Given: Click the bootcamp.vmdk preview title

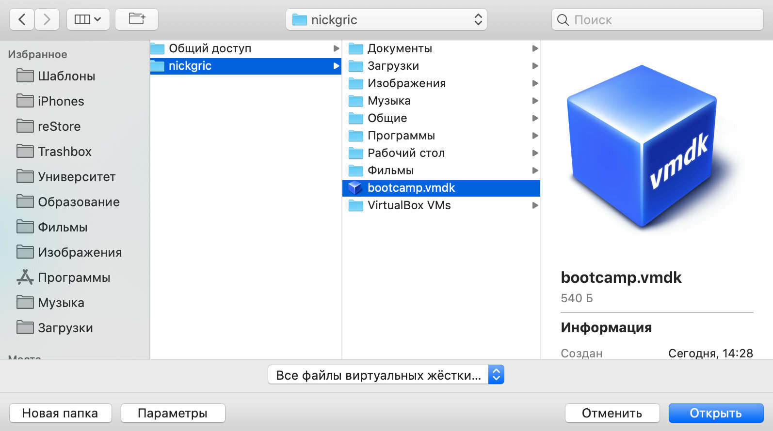Looking at the screenshot, I should tap(621, 277).
